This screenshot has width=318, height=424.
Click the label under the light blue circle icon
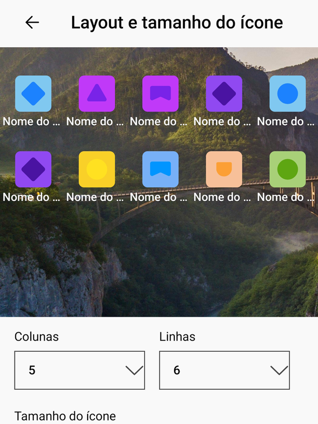pos(286,122)
